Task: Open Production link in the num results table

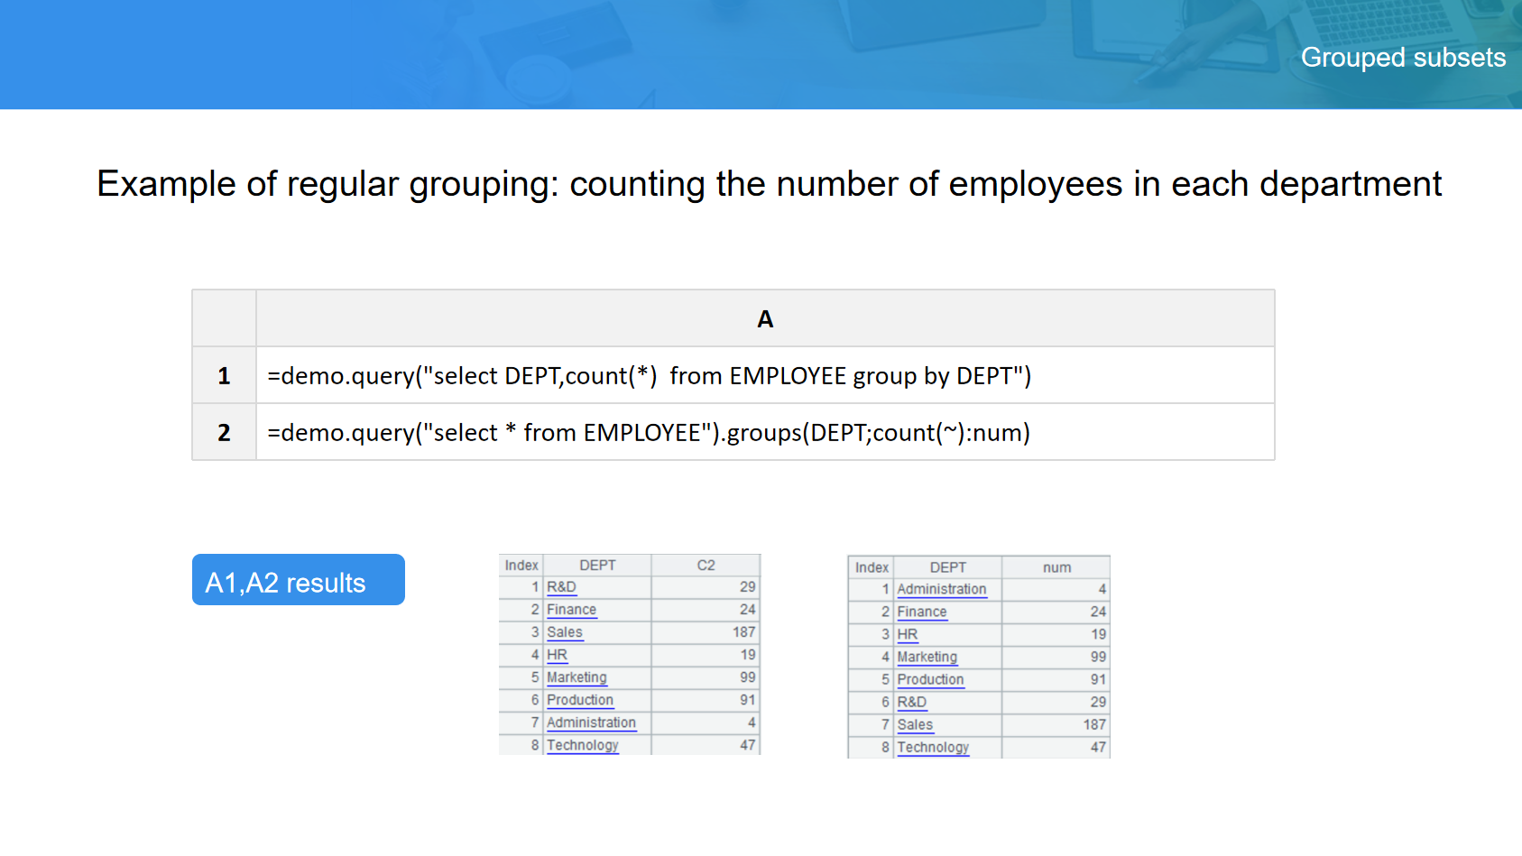Action: tap(930, 679)
